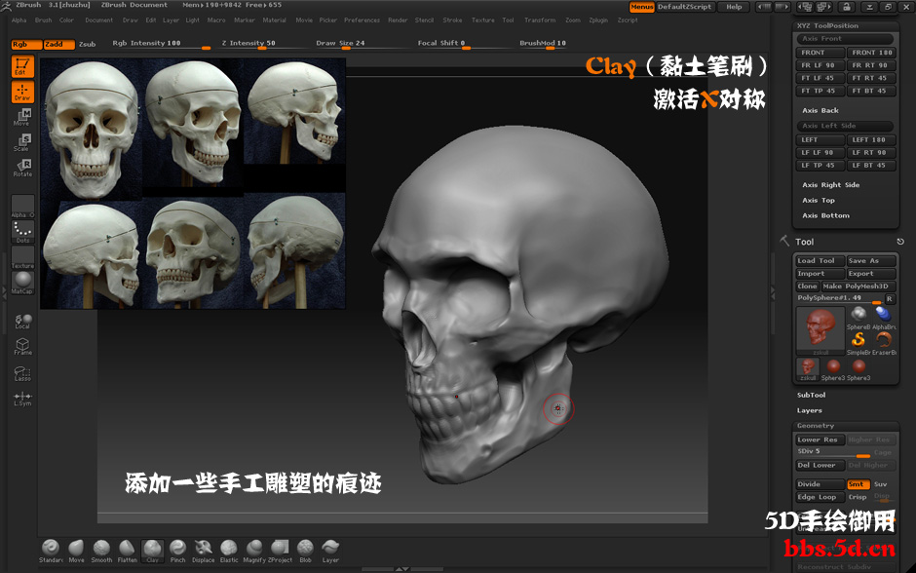Click the Frame view icon
Image resolution: width=916 pixels, height=573 pixels.
[22, 346]
